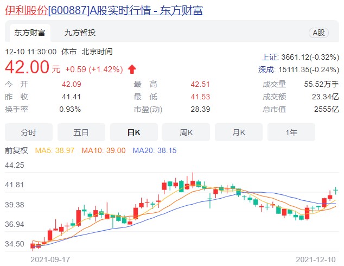Click the 前复权 label
This screenshot has width=344, height=266.
(16, 150)
